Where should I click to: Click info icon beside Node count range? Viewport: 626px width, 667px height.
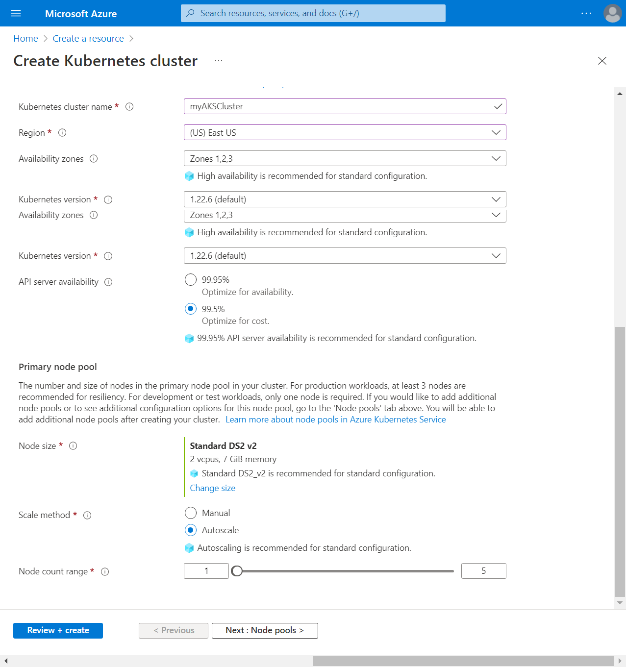tap(105, 571)
